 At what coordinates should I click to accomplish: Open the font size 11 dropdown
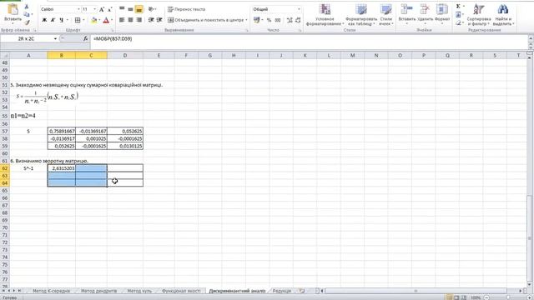tap(94, 9)
